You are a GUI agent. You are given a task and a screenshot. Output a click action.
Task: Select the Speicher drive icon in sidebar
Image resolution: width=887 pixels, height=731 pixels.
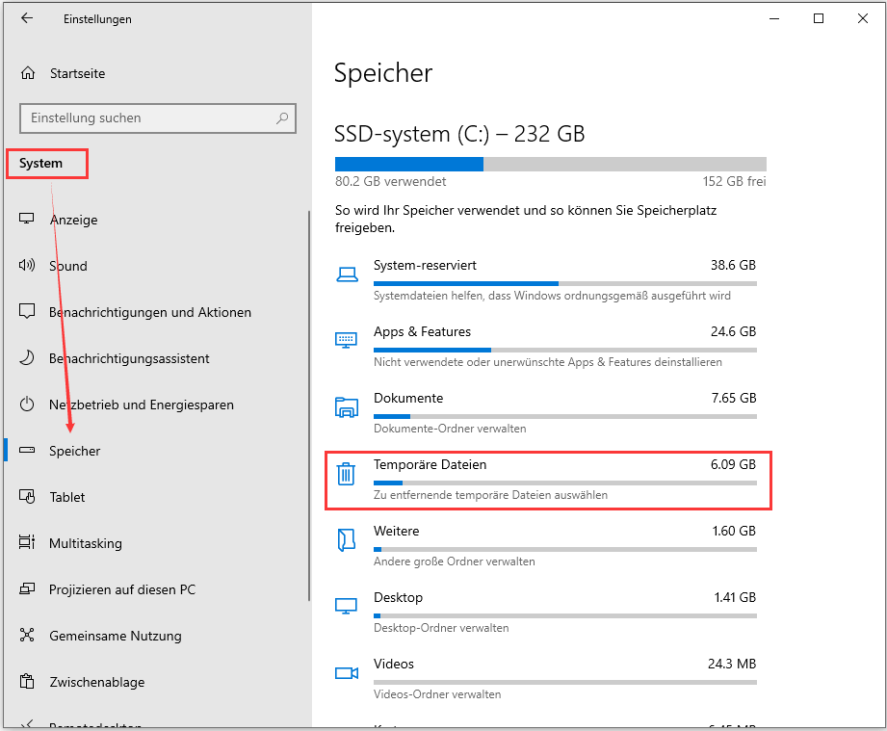pos(27,451)
